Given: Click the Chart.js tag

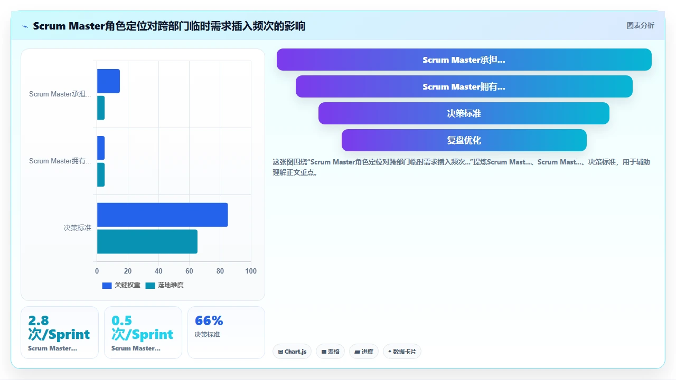Looking at the screenshot, I should coord(292,352).
